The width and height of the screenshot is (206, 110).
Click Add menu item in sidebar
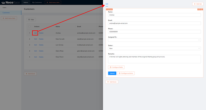9,18
